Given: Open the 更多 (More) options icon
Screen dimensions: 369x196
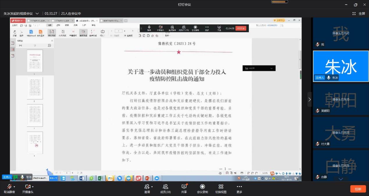Looking at the screenshot, I should (239, 186).
